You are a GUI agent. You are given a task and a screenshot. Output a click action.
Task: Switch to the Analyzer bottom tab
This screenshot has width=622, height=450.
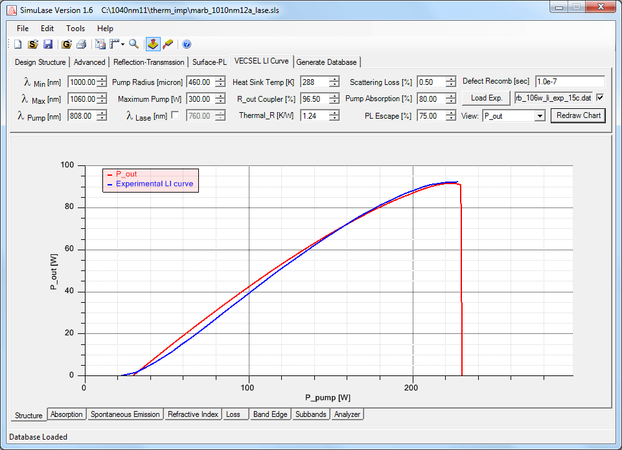pos(347,414)
